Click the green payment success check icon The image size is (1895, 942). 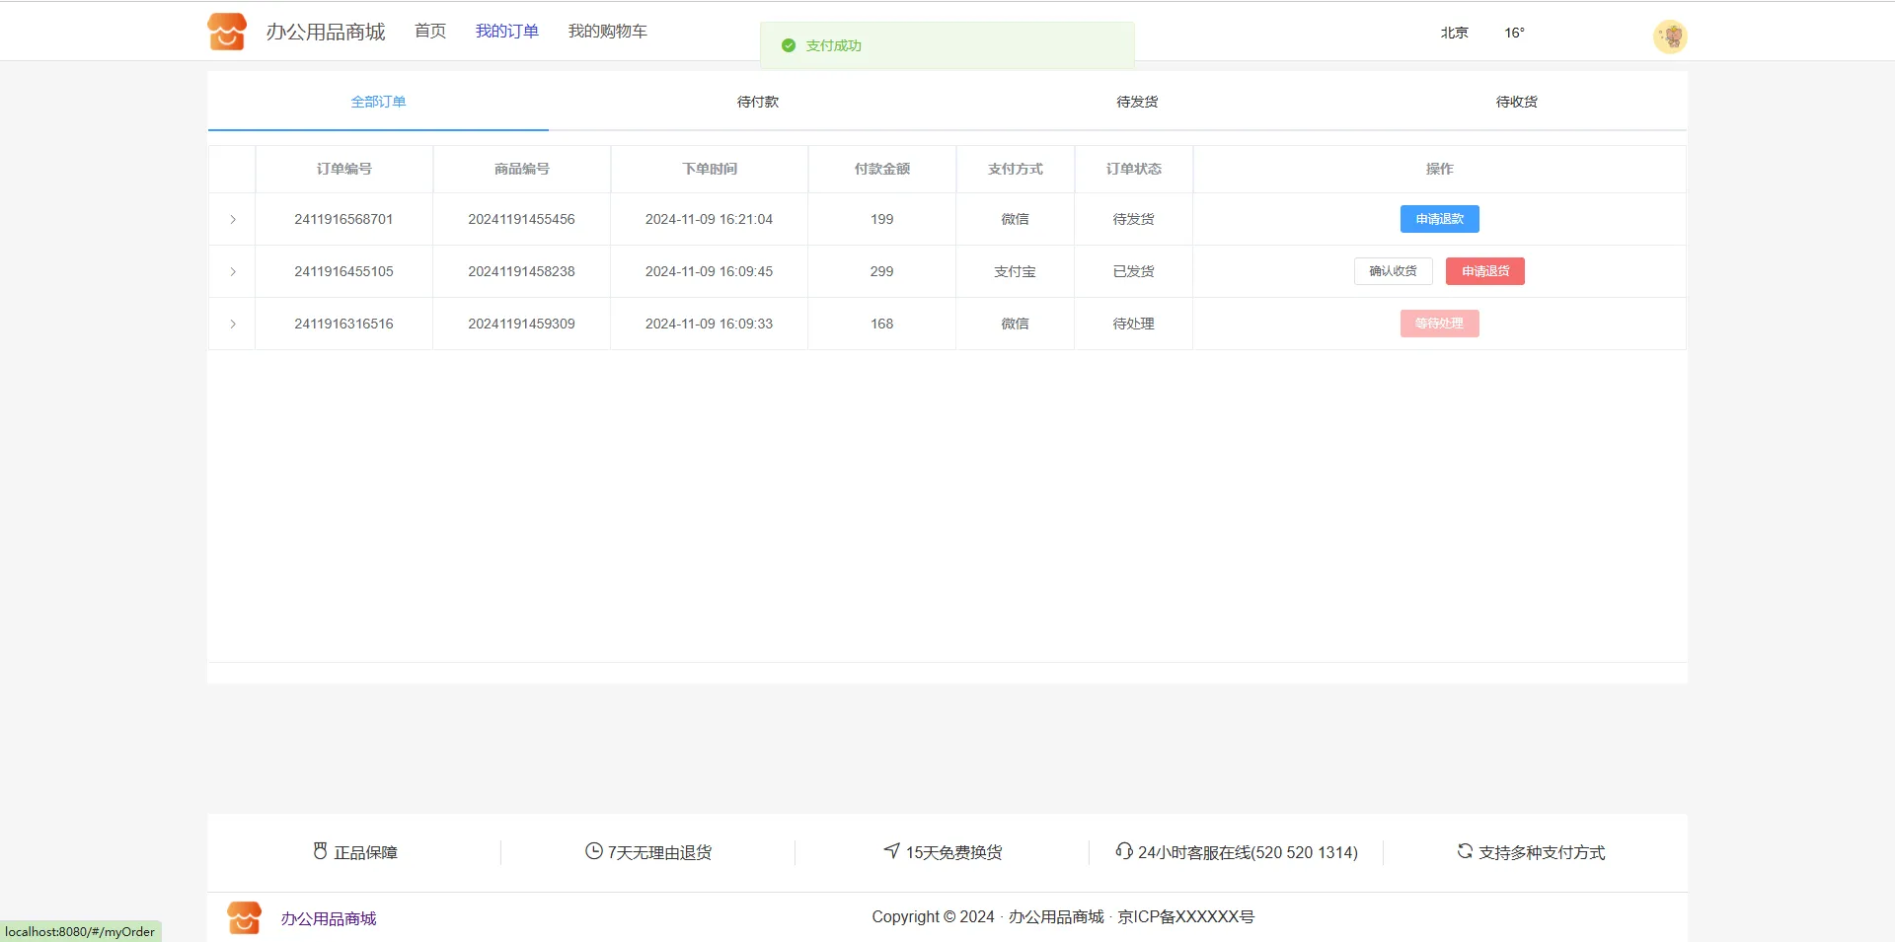tap(788, 45)
